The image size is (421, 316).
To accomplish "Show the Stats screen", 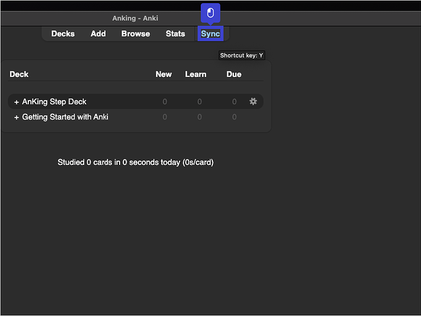I will tap(175, 33).
